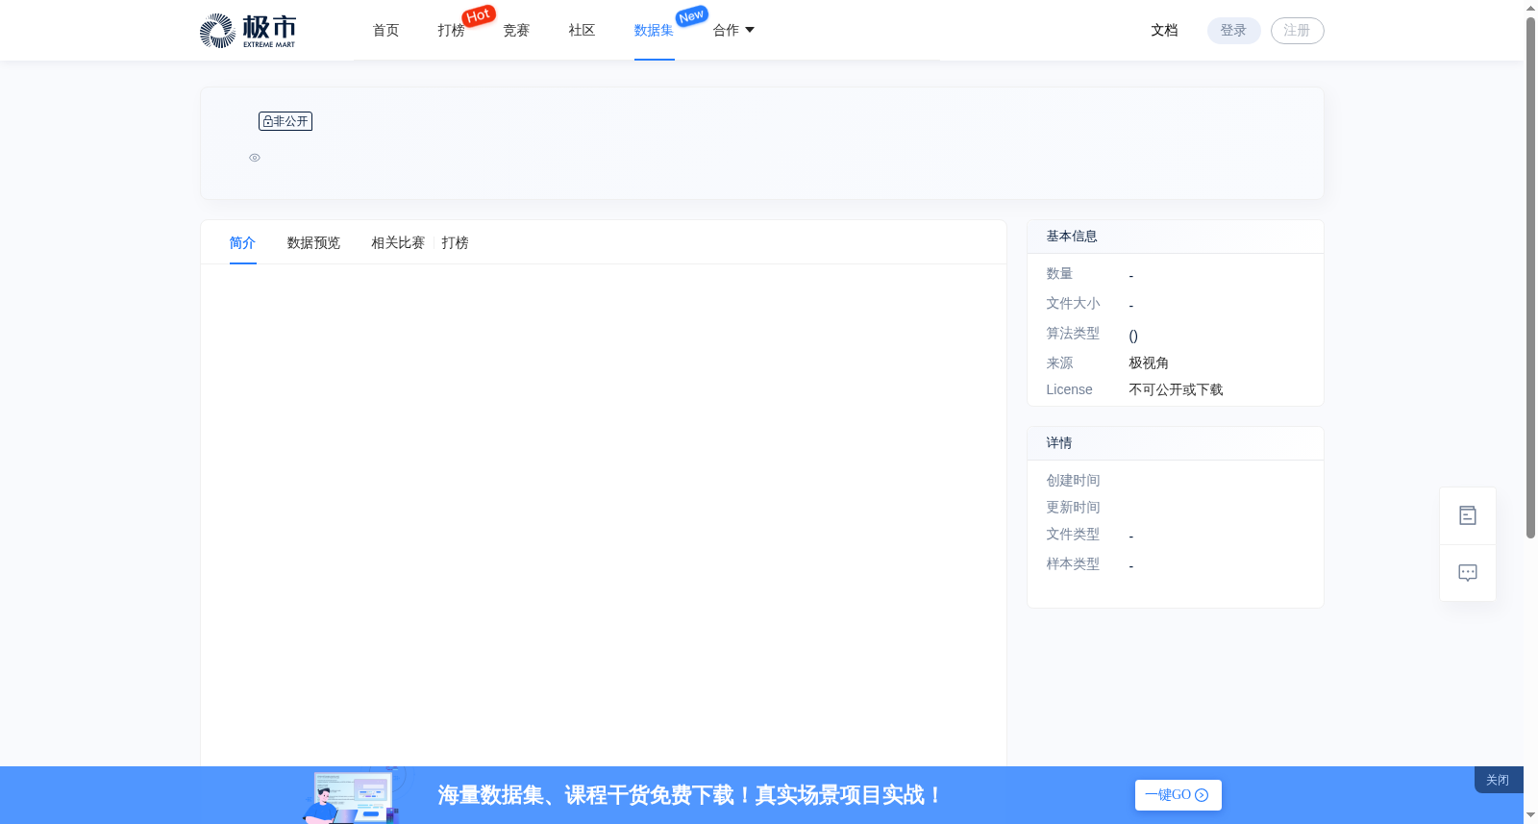The image size is (1538, 824).
Task: Click the 非公开 lock badge
Action: click(285, 121)
